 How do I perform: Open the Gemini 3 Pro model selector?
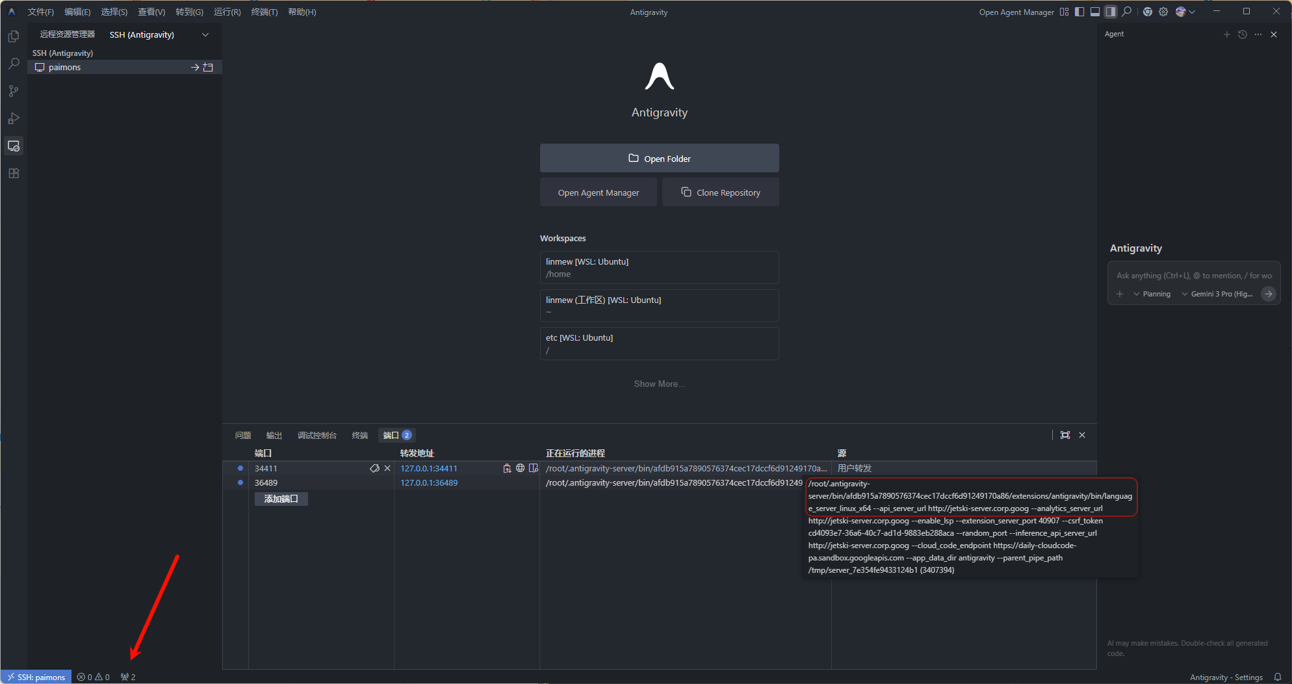(1217, 294)
